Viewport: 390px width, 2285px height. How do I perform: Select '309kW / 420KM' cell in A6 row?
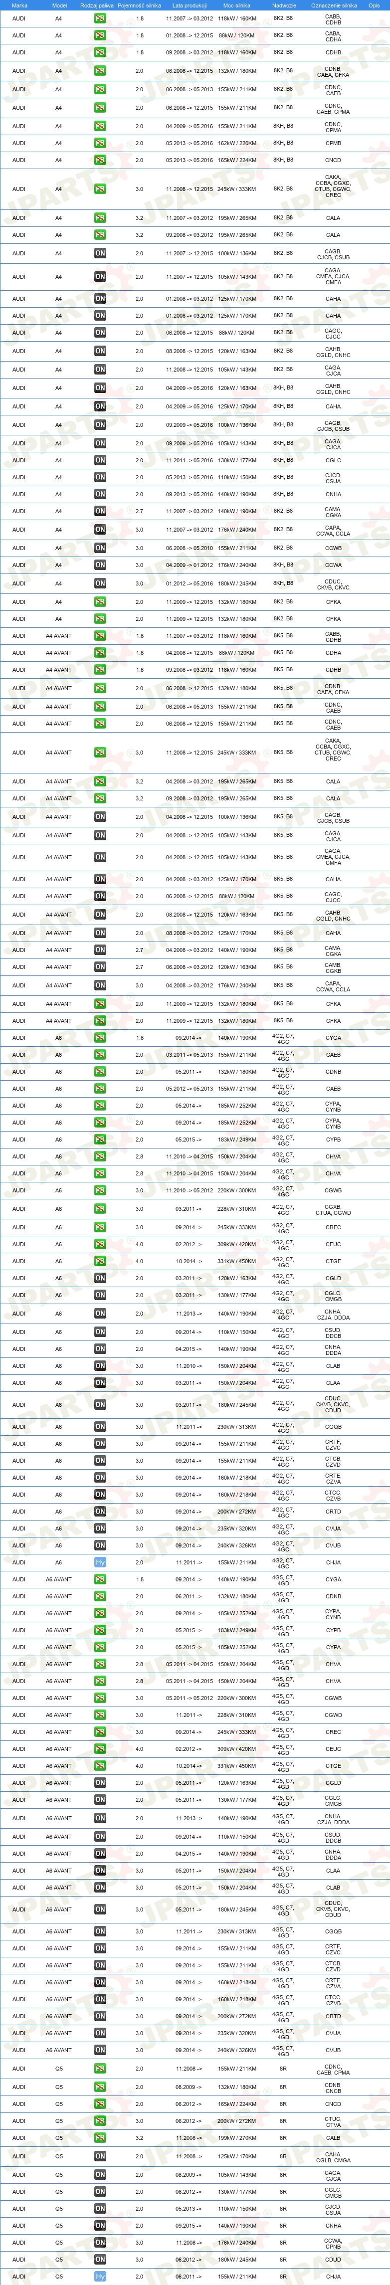[x=237, y=1245]
